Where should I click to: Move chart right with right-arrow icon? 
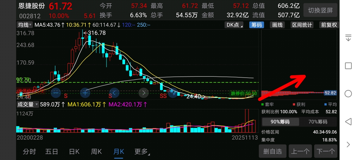tap(144, 93)
